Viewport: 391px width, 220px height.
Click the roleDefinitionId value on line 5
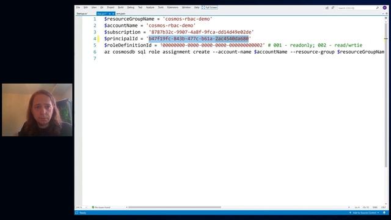coord(213,45)
